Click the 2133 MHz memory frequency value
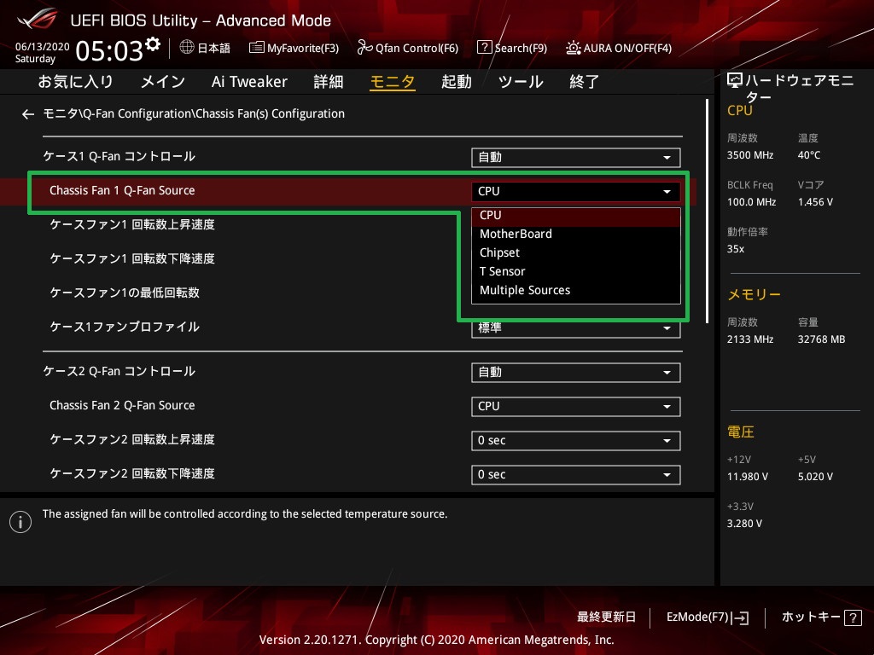 pyautogui.click(x=750, y=339)
